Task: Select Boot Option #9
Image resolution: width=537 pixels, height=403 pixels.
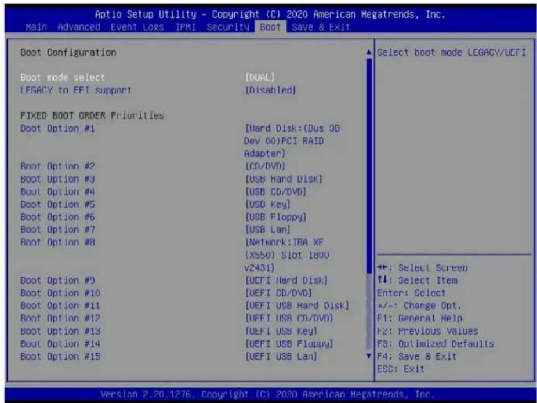Action: (57, 281)
